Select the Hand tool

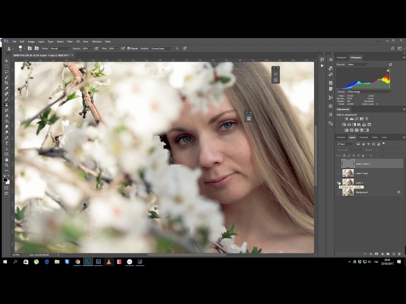coord(7,159)
